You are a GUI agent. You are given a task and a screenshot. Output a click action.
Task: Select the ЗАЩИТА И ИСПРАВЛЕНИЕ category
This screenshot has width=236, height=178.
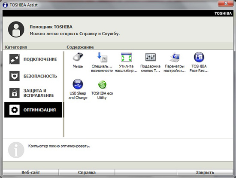click(x=33, y=93)
